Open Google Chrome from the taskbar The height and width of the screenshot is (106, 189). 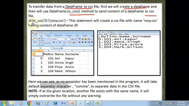click(x=29, y=103)
